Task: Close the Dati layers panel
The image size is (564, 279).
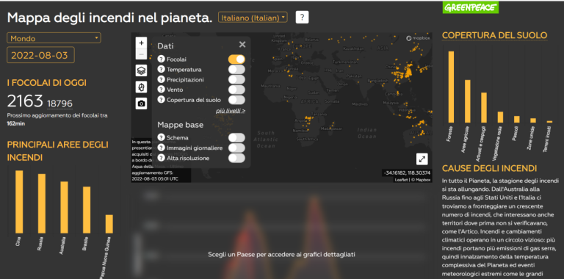Action: point(242,44)
